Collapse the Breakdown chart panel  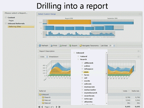(x=139, y=57)
